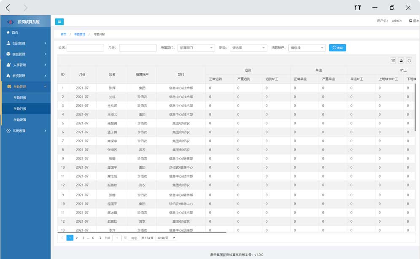Image resolution: width=420 pixels, height=259 pixels.
Task: Change the 30 条/页 page size selector
Action: (x=166, y=238)
